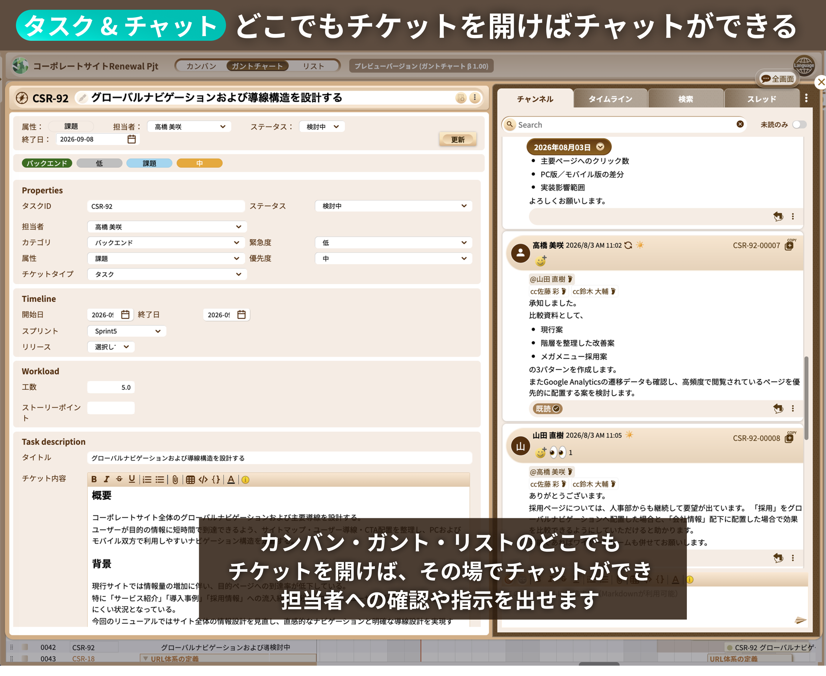
Task: Open the 担当者 dropdown in the header row
Action: click(x=190, y=126)
